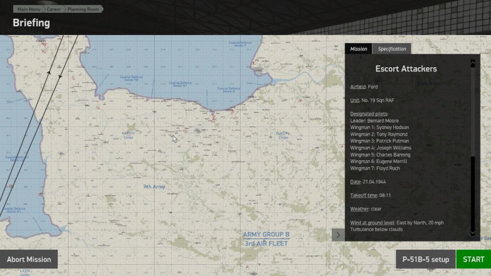This screenshot has width=491, height=276.
Task: Click the northbound flight route arrow marker
Action: 49,73
